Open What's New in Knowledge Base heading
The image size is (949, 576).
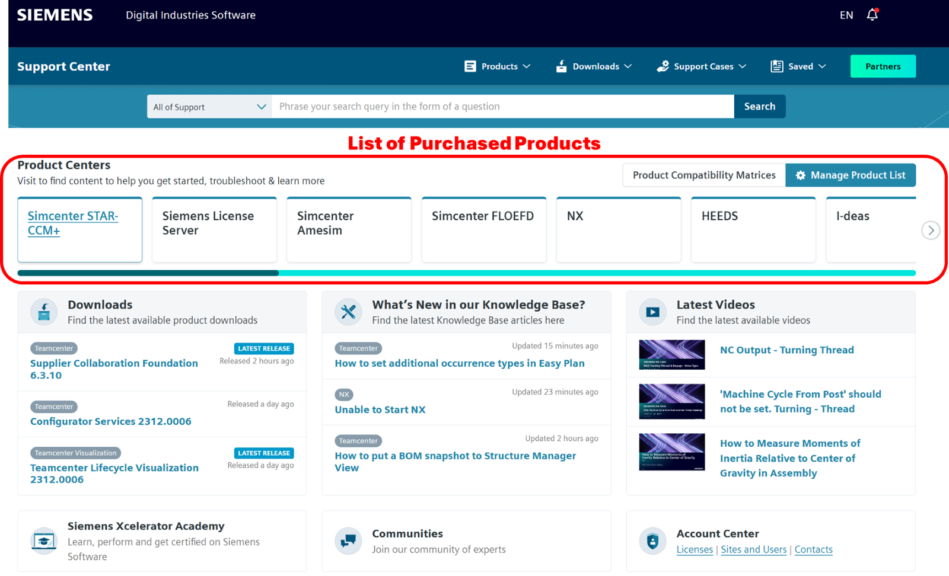click(x=479, y=305)
